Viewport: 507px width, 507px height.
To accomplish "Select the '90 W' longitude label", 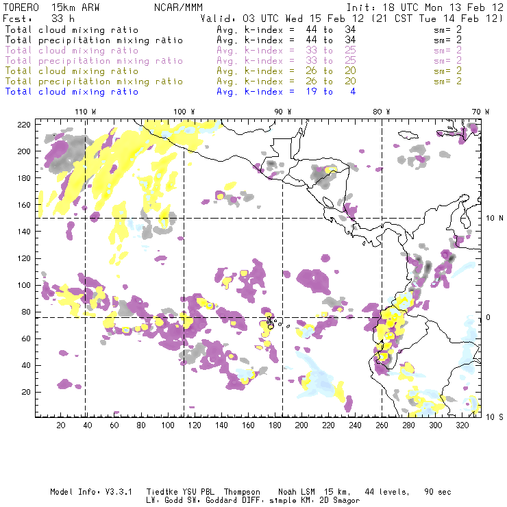I will pos(283,112).
